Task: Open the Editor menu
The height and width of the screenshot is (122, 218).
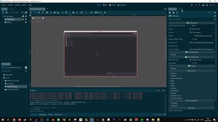Action: pyautogui.click(x=24, y=5)
